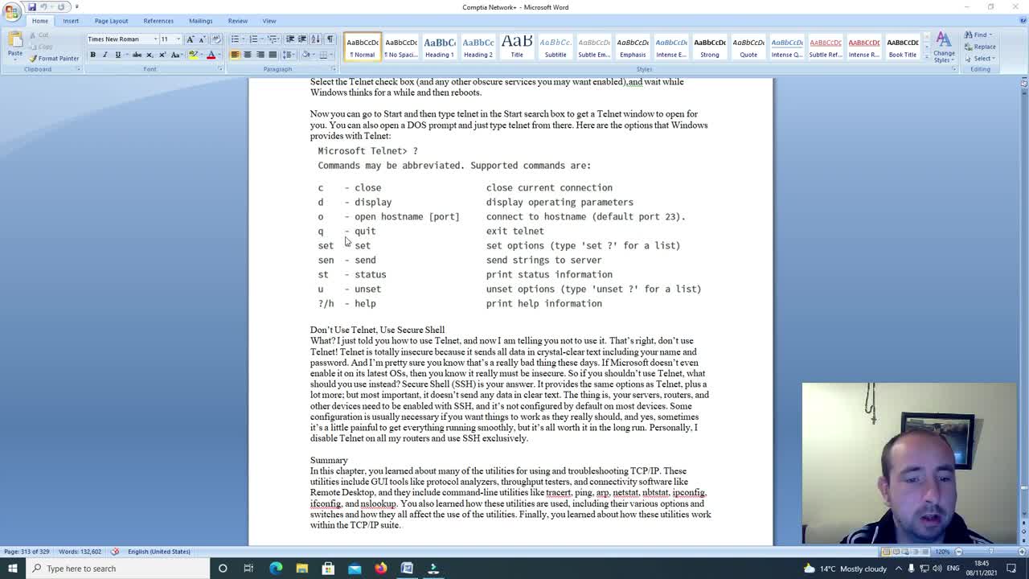Click the spelling check status icon
The height and width of the screenshot is (579, 1029).
click(x=115, y=552)
